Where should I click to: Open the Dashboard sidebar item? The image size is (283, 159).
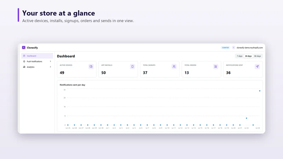coord(37,56)
